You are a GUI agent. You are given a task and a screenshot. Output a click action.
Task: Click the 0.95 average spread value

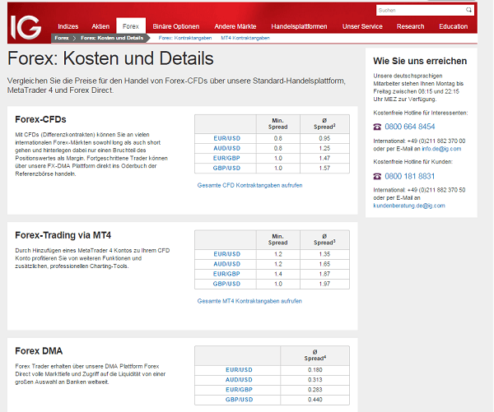click(324, 138)
